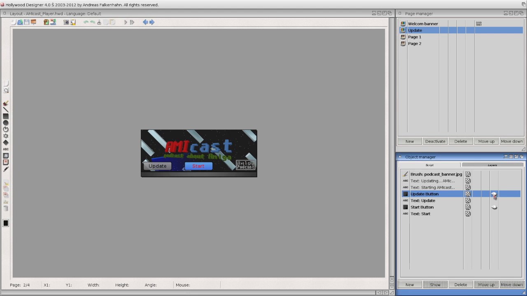Click Show in the Object manager

pyautogui.click(x=435, y=285)
